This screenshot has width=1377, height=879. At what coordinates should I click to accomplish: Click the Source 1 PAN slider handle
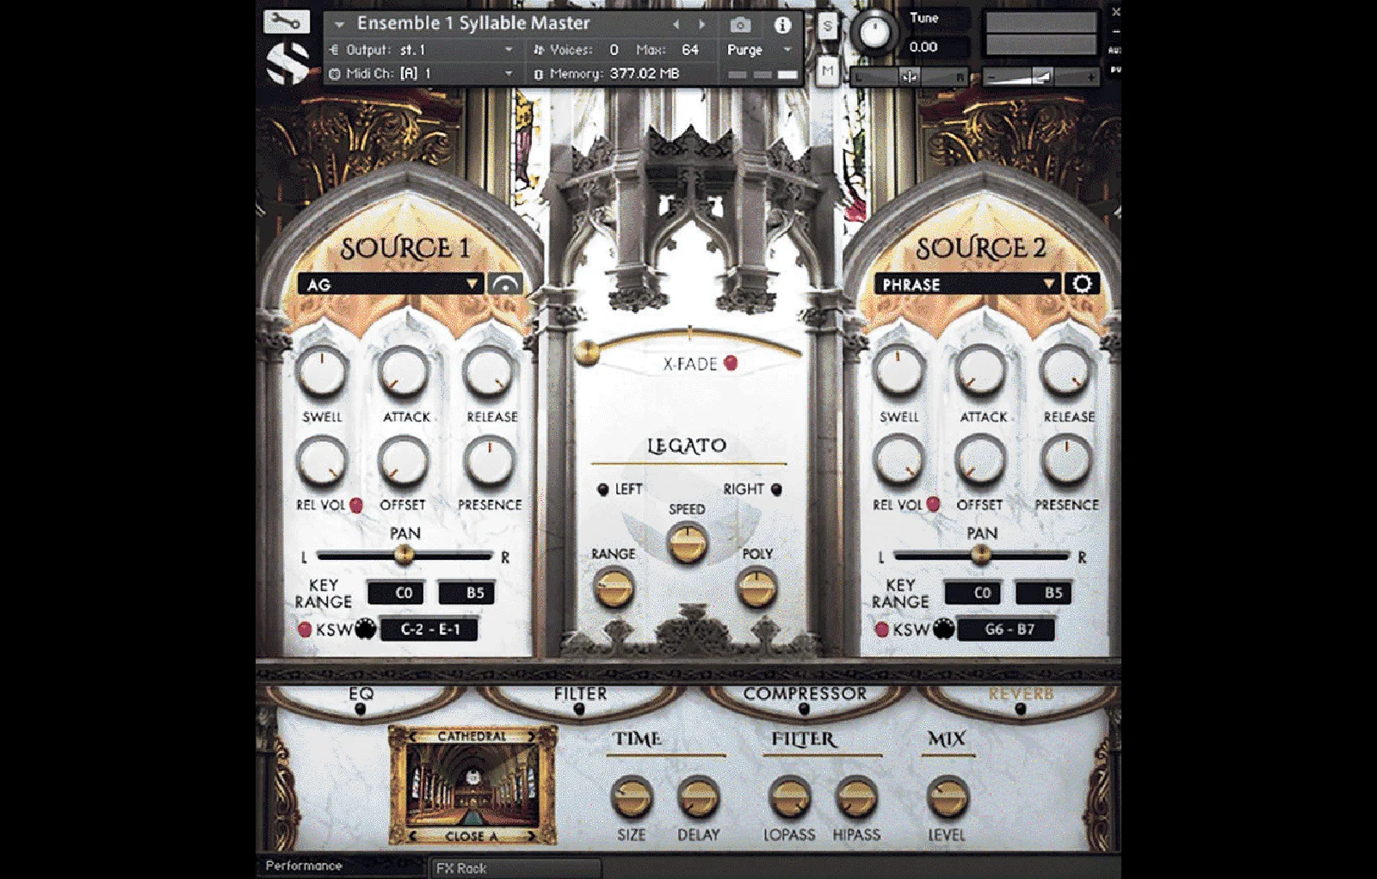tap(404, 556)
